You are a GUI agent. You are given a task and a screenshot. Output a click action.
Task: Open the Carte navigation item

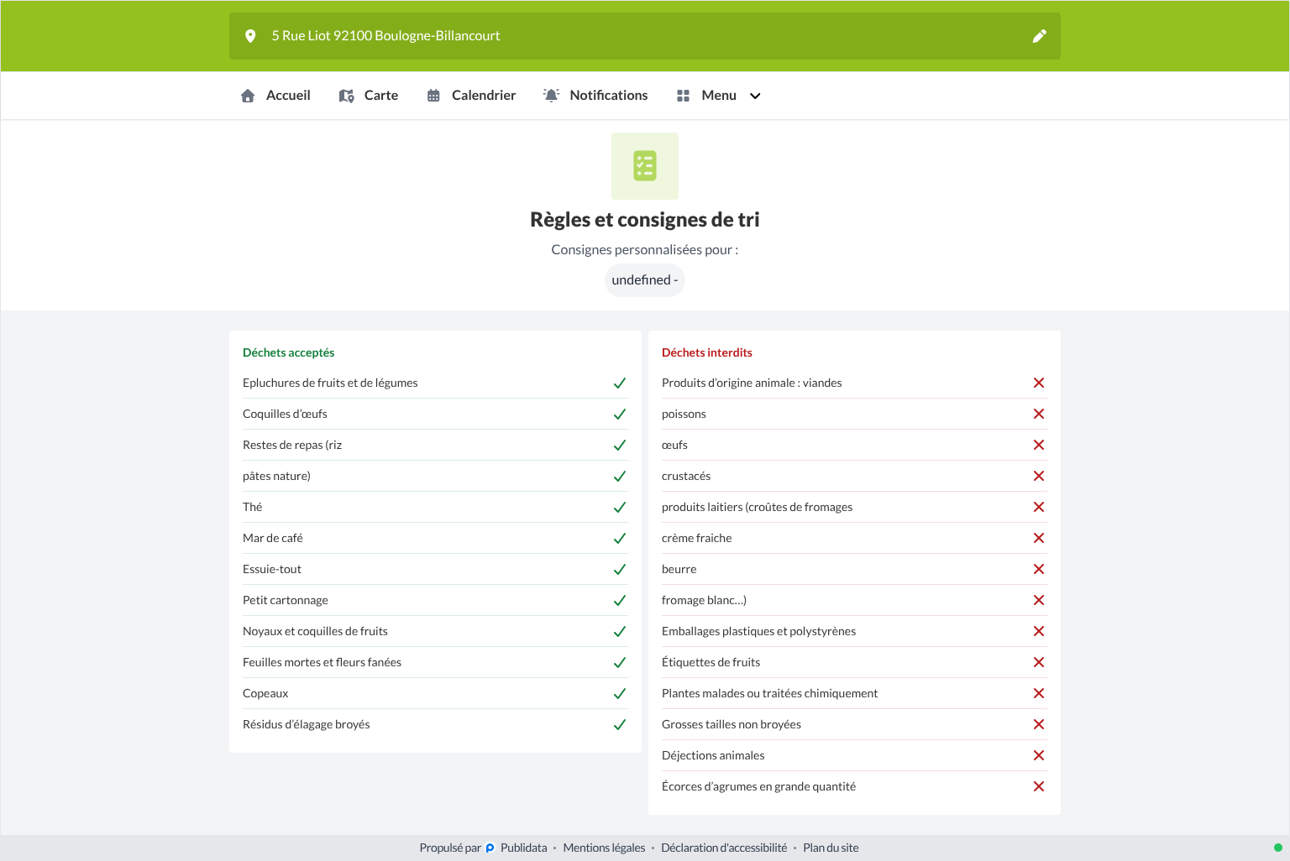point(369,96)
